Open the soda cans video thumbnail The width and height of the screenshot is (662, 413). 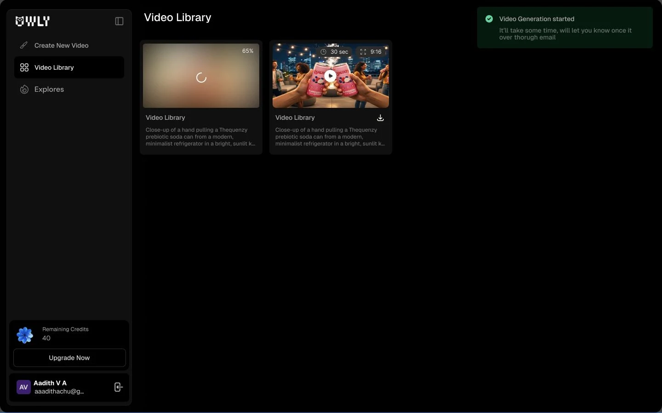331,76
